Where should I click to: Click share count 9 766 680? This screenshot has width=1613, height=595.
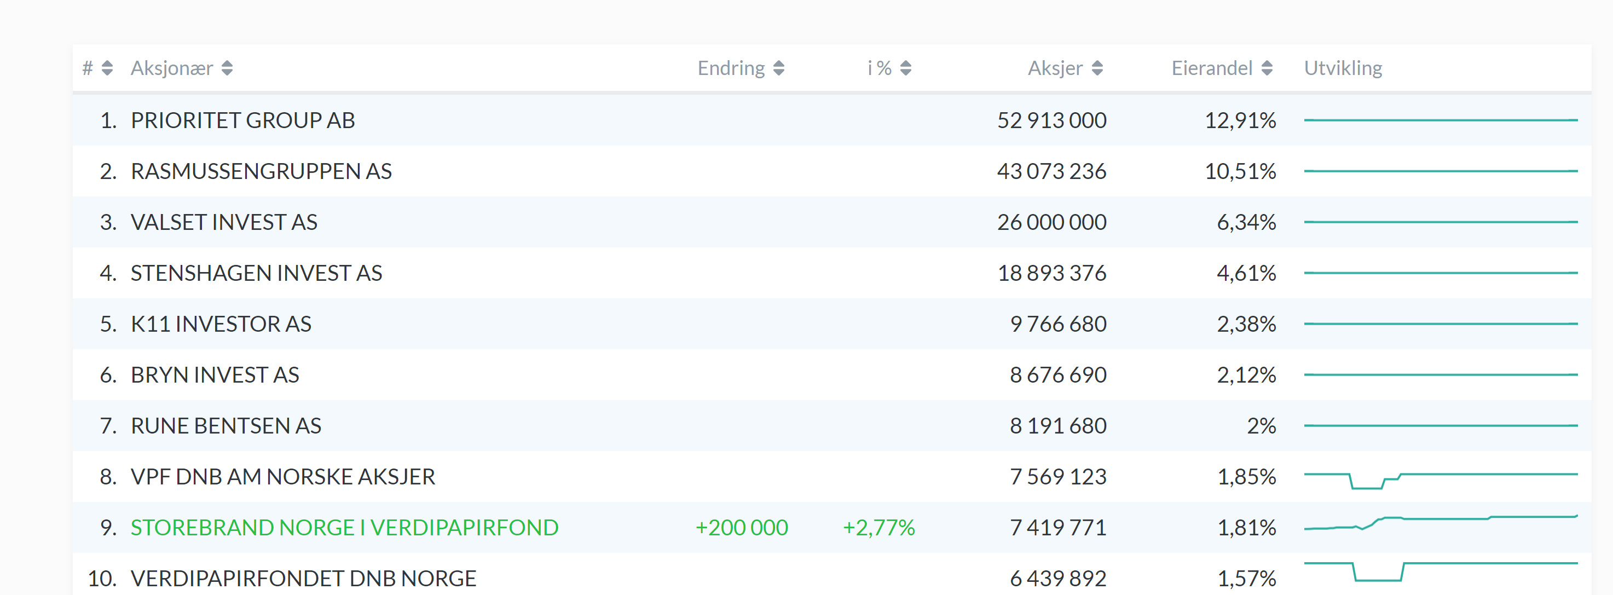click(1057, 323)
